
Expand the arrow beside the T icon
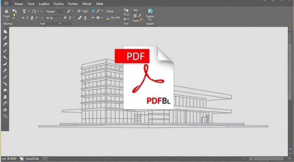coord(29,11)
